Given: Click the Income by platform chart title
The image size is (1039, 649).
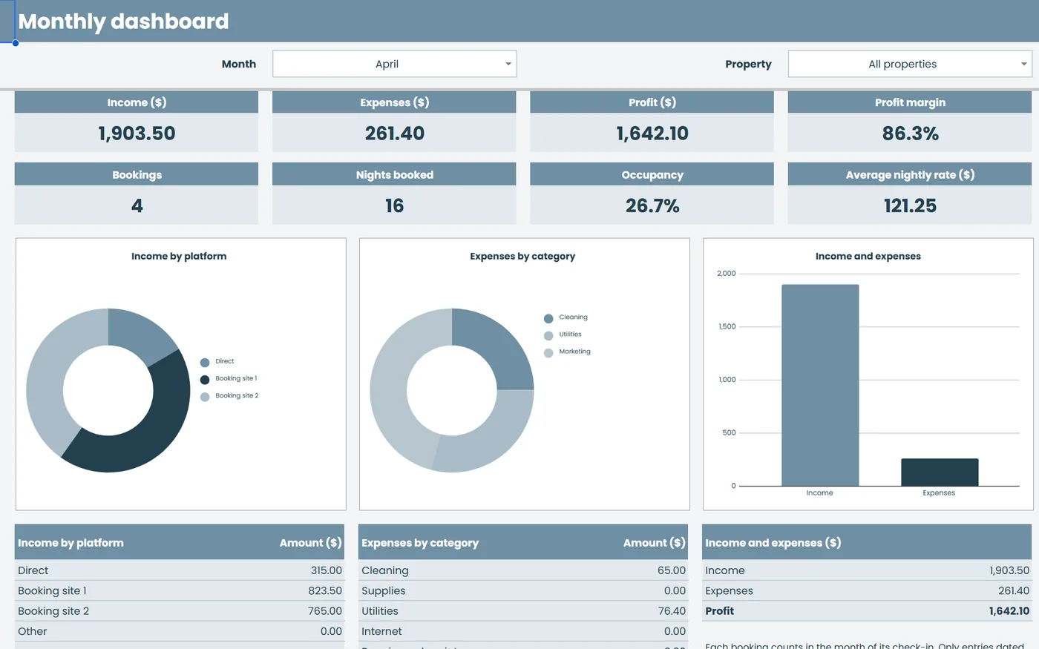Looking at the screenshot, I should coord(179,256).
